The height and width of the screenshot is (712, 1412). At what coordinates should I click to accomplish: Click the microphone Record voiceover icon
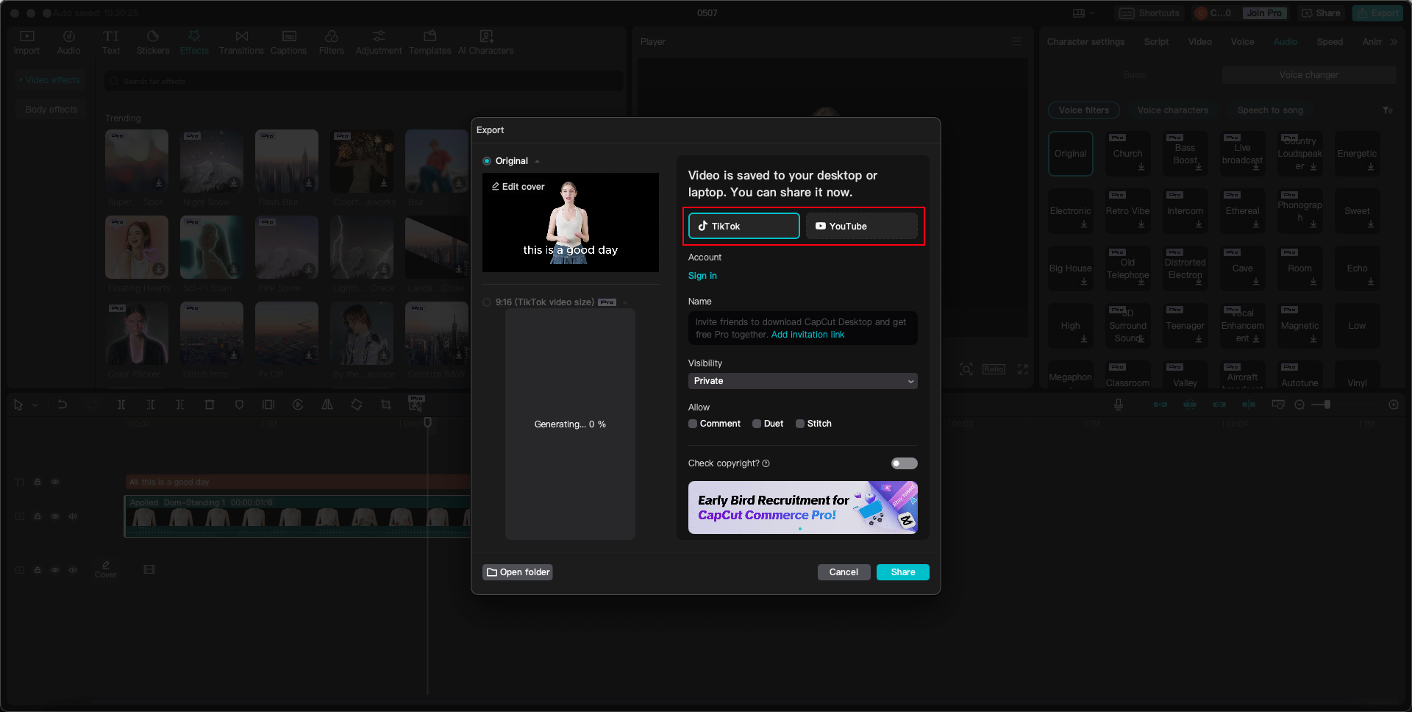pos(1119,405)
